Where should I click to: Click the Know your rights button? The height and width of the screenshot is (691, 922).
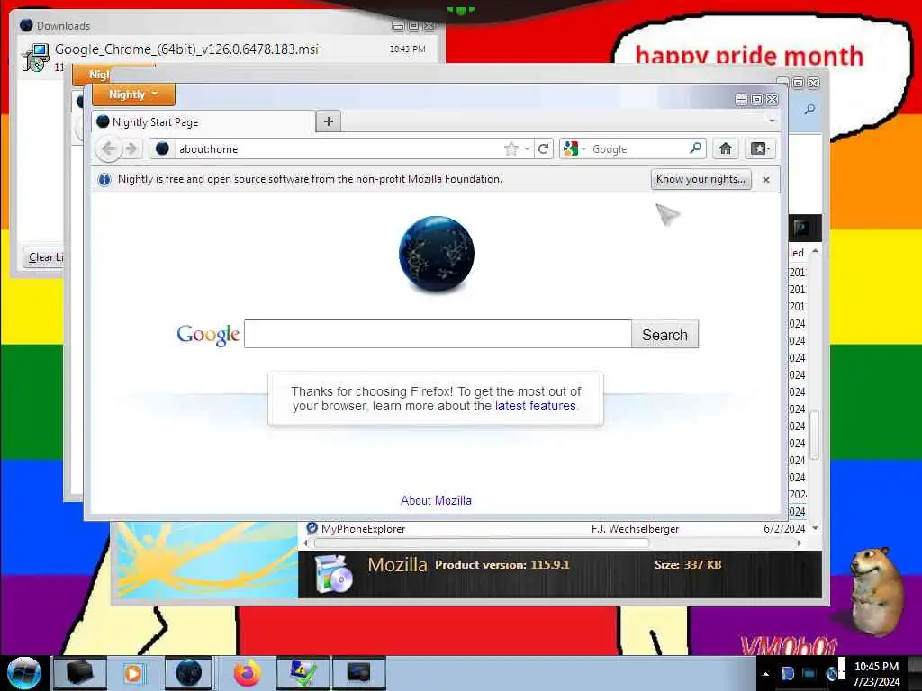click(x=701, y=179)
